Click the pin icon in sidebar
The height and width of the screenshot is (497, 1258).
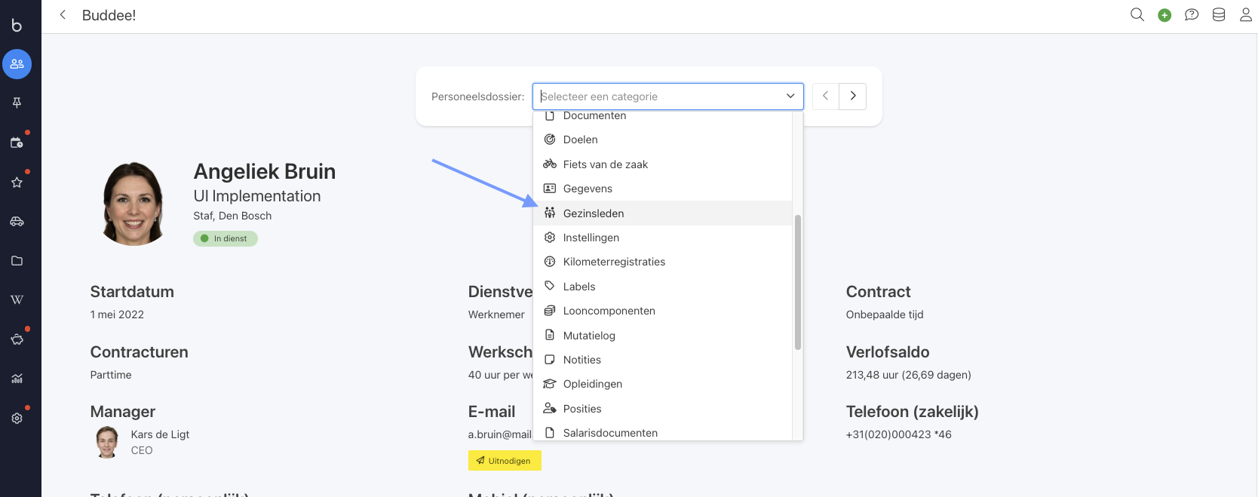click(x=17, y=103)
